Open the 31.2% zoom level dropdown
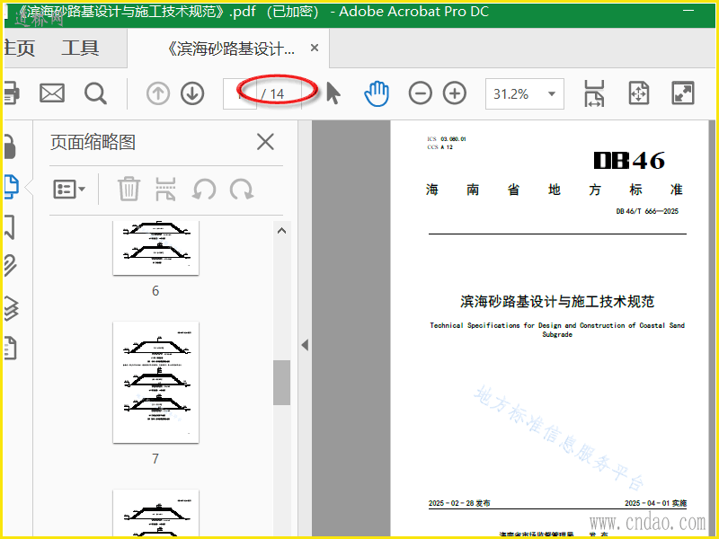 coord(525,94)
